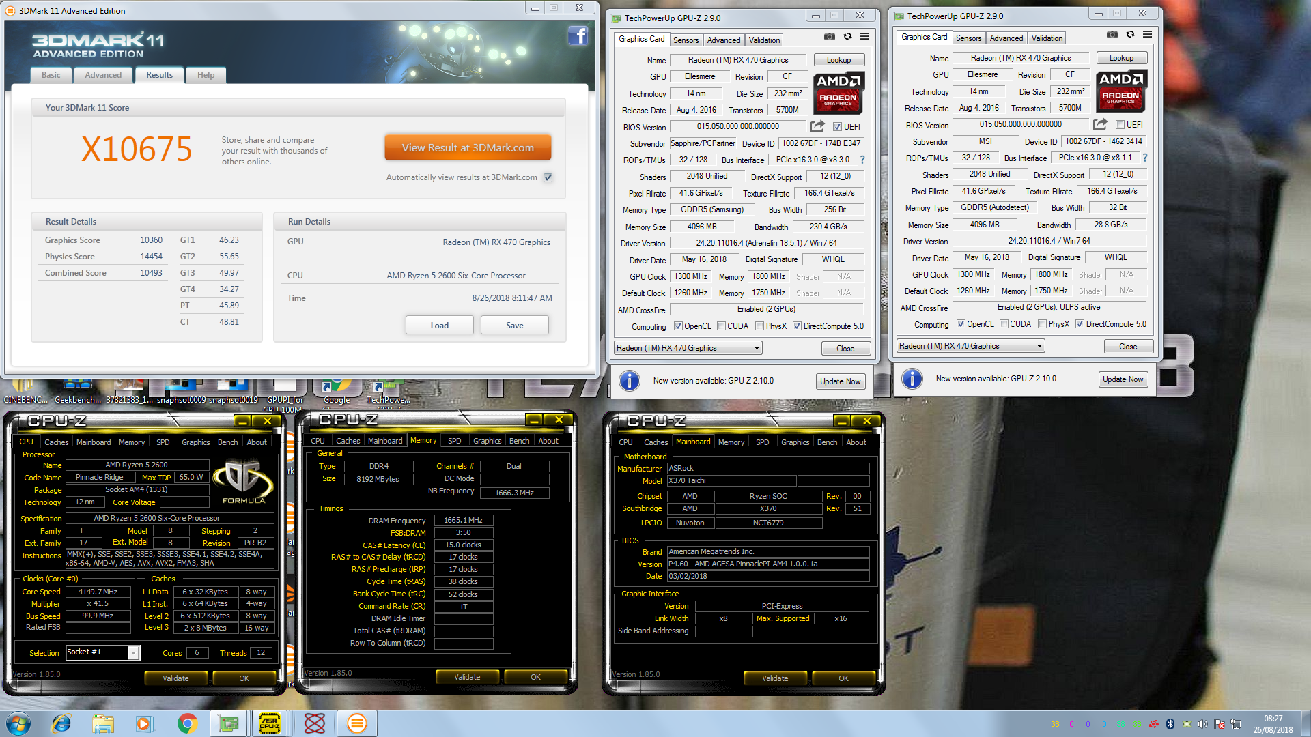Switch to orange 3DMark taskbar icon
The height and width of the screenshot is (737, 1311).
click(x=356, y=723)
